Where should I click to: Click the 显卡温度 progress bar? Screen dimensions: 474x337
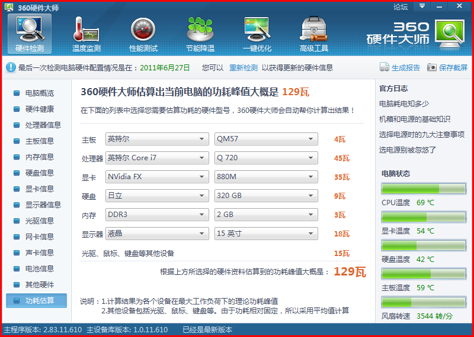[424, 217]
